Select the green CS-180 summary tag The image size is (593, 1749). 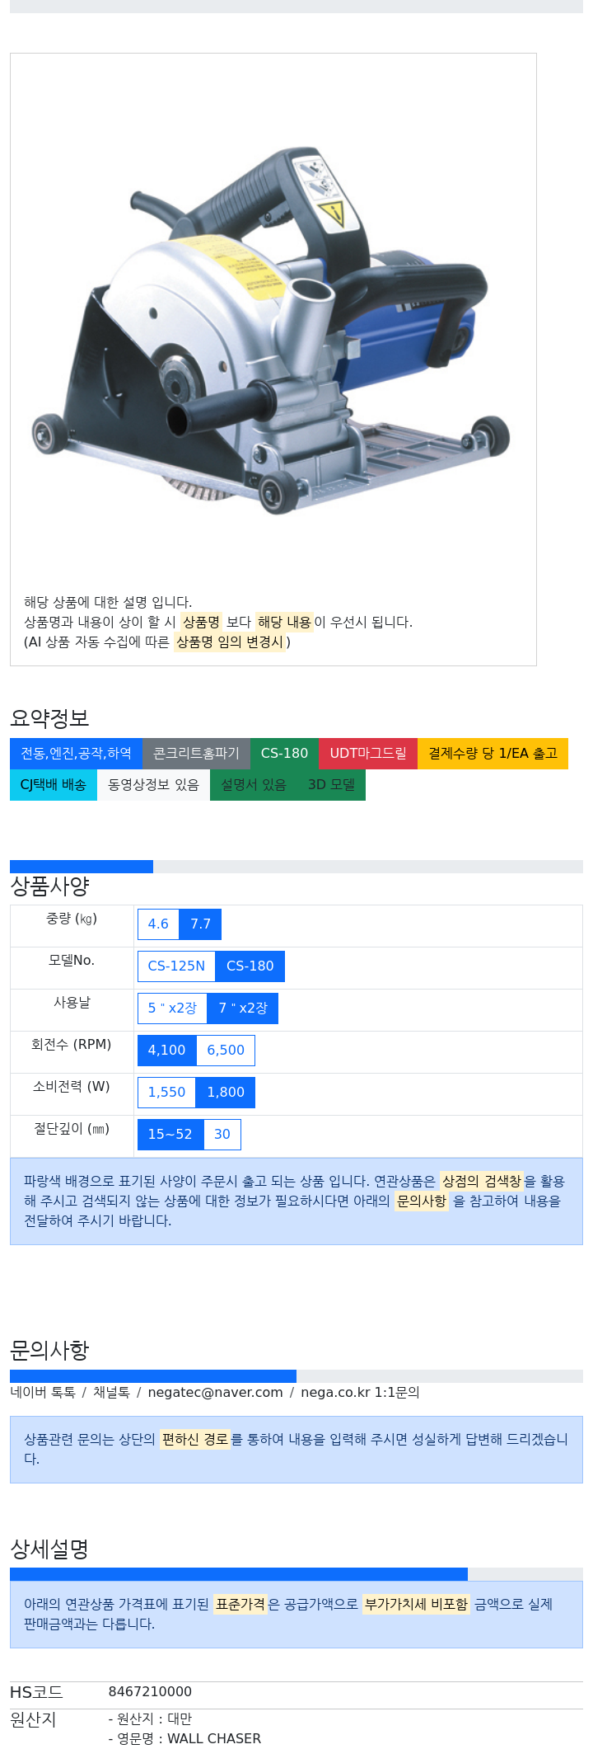[284, 754]
